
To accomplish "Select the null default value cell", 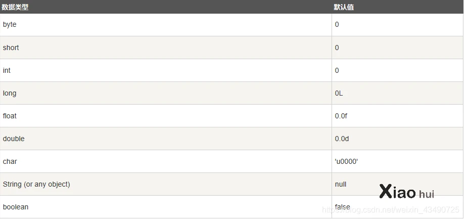I will pos(341,184).
